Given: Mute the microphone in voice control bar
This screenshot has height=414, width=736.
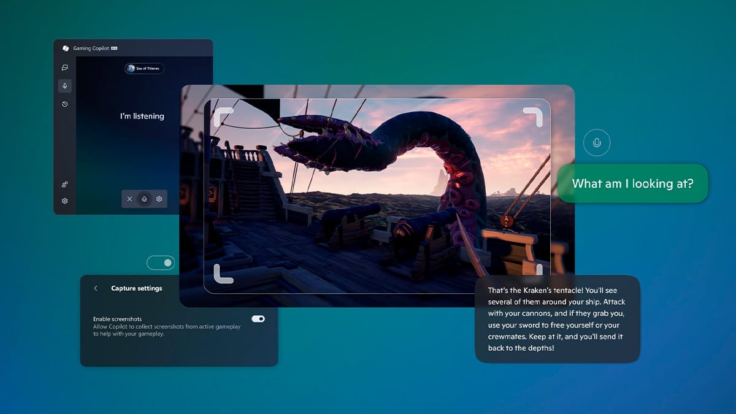Looking at the screenshot, I should [x=144, y=199].
